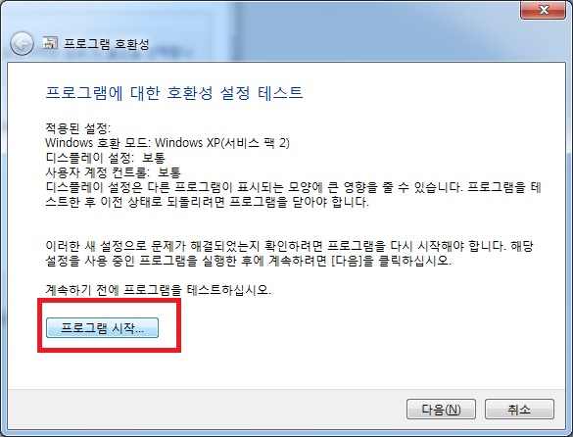
Task: Click the back arrow button
Action: tap(22, 44)
